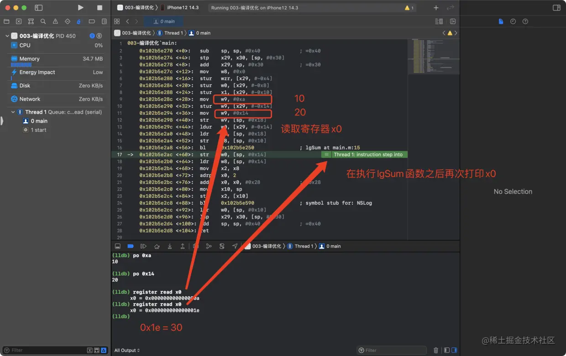This screenshot has width=566, height=356.
Task: Click the Step Into debug icon
Action: pos(170,246)
